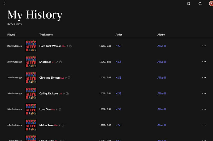Open more options for Calling Dr. Love

[x=204, y=93]
